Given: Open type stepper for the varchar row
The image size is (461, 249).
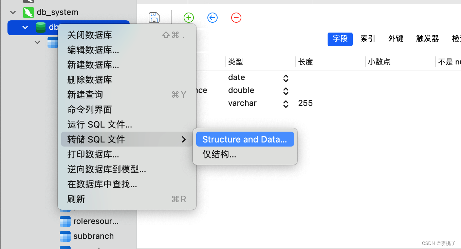Looking at the screenshot, I should point(286,104).
